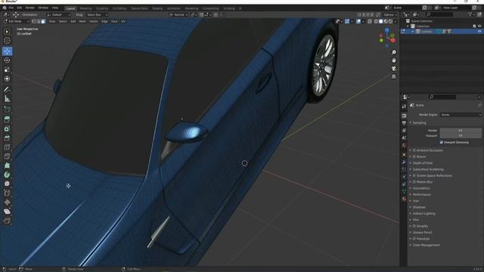Select the Edge Slide tool

(x=7, y=193)
